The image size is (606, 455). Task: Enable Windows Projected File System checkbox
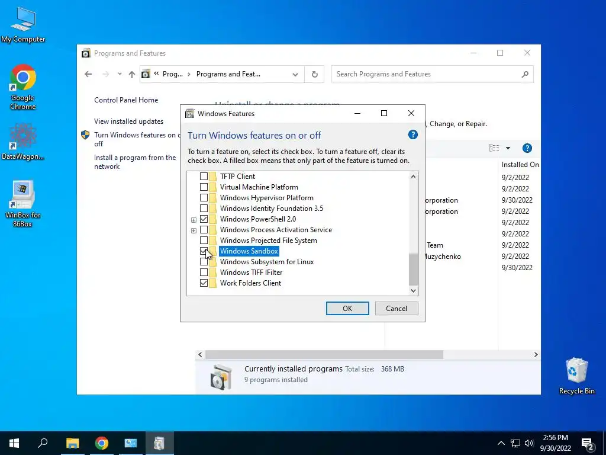(204, 241)
